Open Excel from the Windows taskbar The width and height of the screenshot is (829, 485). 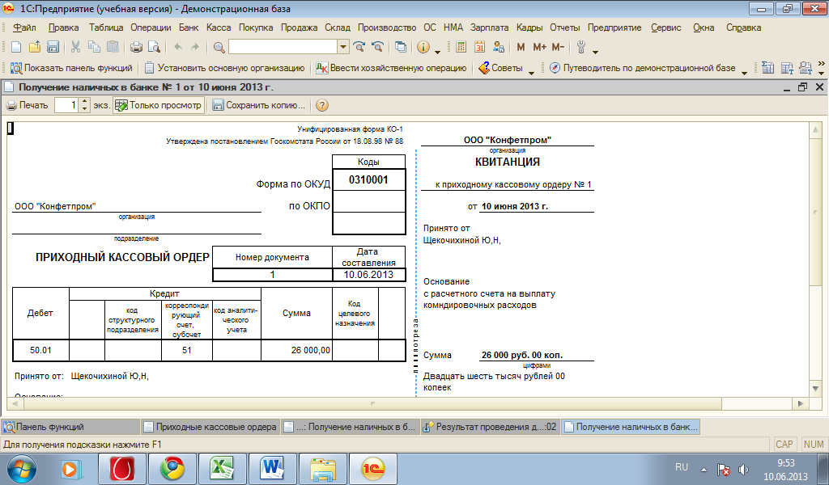(x=222, y=469)
